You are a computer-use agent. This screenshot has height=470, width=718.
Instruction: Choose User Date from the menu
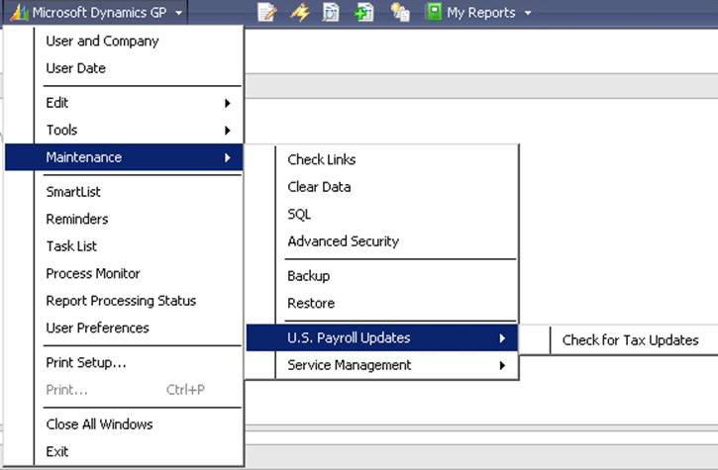coord(124,68)
